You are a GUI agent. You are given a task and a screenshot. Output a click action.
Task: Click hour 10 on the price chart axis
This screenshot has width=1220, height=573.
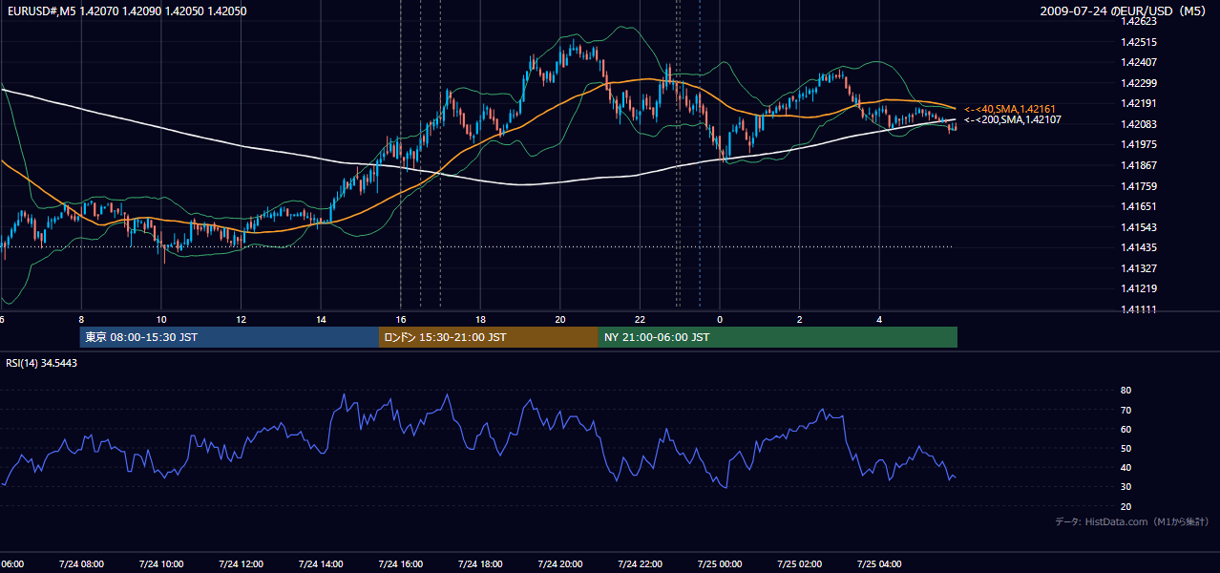click(161, 319)
